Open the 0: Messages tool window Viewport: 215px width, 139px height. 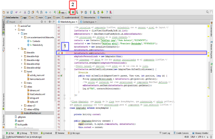[x=74, y=133]
